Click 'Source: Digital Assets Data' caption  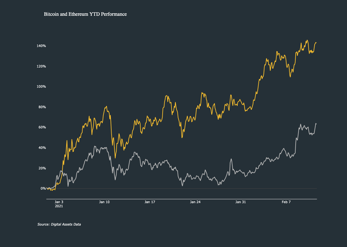click(x=59, y=224)
